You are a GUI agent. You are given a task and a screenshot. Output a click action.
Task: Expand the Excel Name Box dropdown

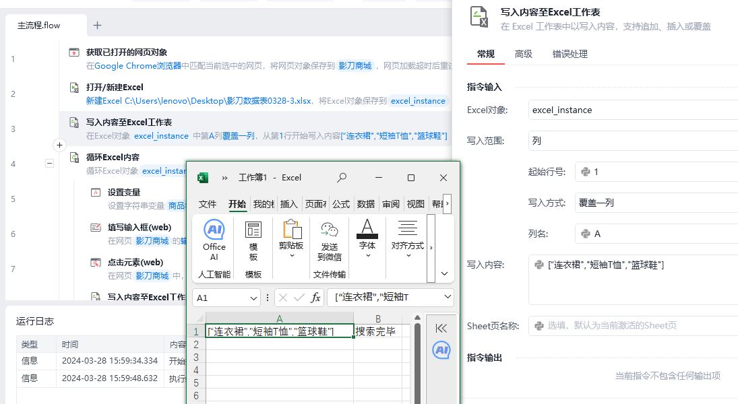coord(253,298)
